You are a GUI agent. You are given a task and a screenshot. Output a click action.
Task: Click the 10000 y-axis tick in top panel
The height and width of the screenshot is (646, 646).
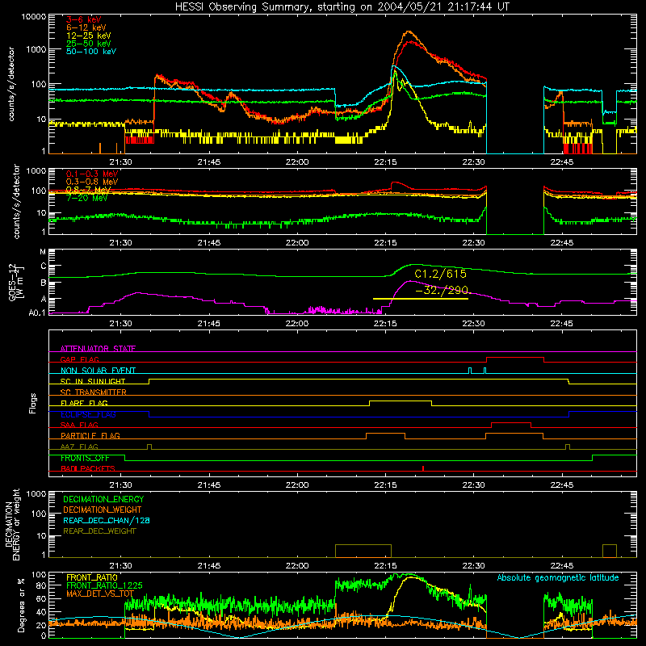pyautogui.click(x=34, y=16)
